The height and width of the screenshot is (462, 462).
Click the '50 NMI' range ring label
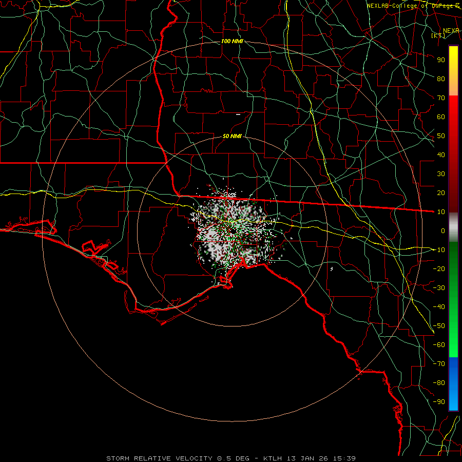tap(232, 136)
